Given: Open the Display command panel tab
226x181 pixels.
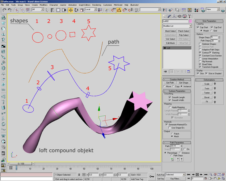Looking at the screenshot, I should pos(184,16).
